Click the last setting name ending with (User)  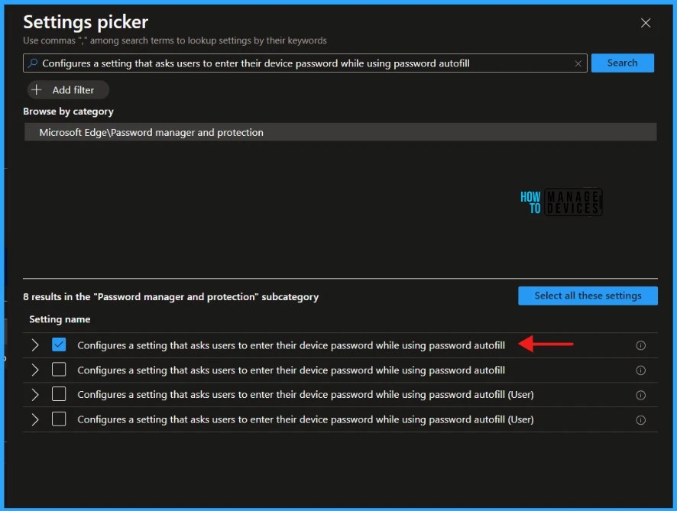tap(305, 419)
